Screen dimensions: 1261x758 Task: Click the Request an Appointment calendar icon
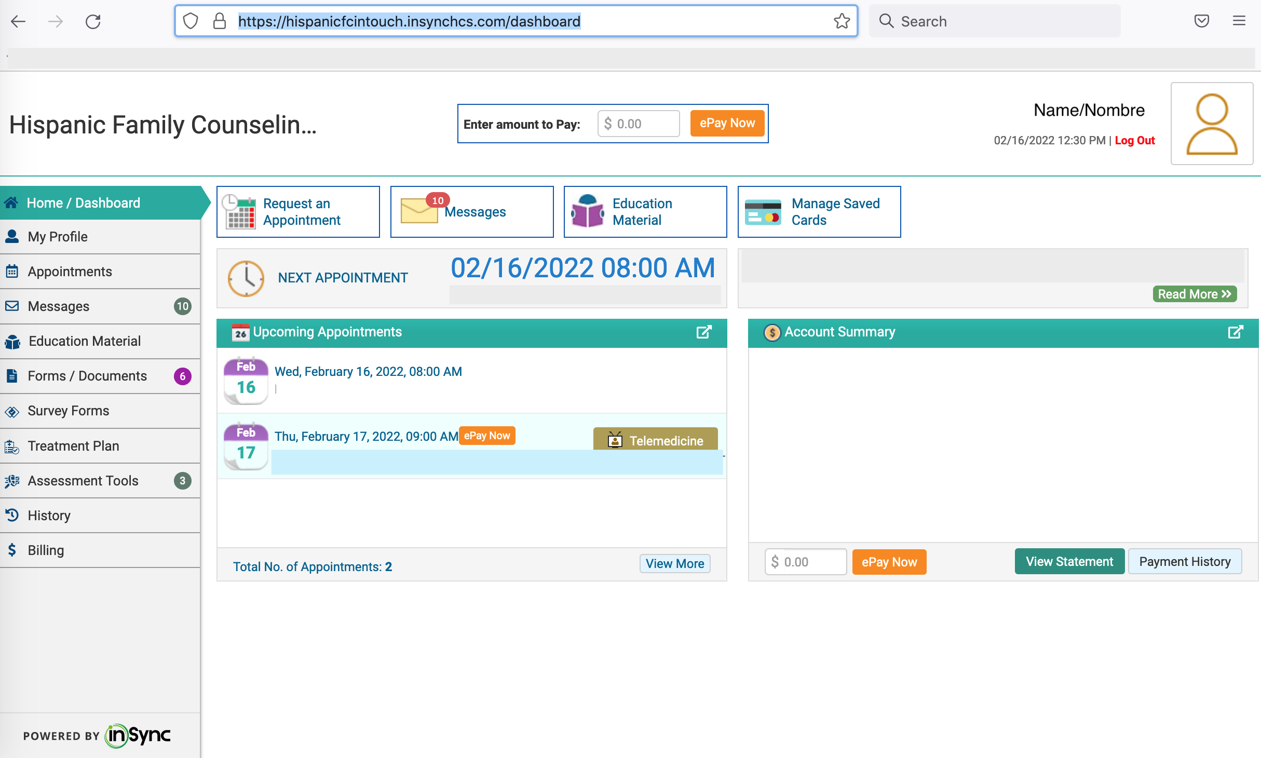pyautogui.click(x=239, y=212)
